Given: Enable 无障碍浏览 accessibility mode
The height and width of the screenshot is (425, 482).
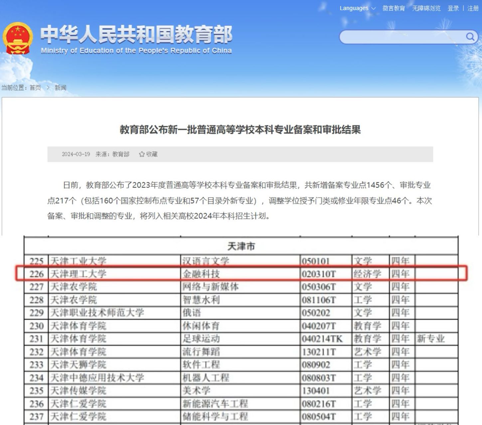Looking at the screenshot, I should click(x=426, y=8).
